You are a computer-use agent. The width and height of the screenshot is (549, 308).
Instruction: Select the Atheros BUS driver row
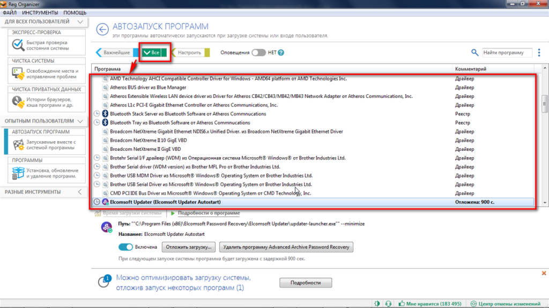[313, 87]
